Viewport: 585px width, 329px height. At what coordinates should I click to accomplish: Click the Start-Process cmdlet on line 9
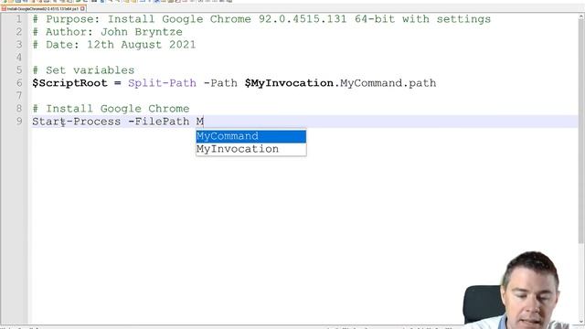coord(77,122)
